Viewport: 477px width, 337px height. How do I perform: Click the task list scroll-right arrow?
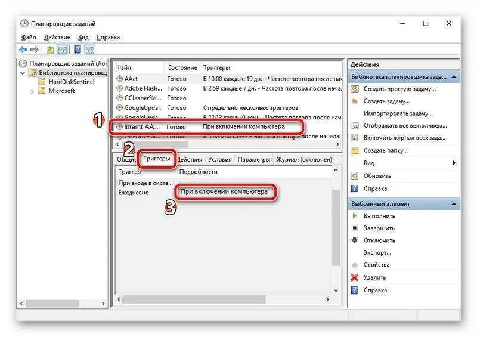click(337, 144)
